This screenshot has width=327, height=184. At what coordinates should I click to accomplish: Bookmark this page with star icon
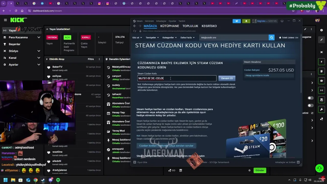(293, 11)
